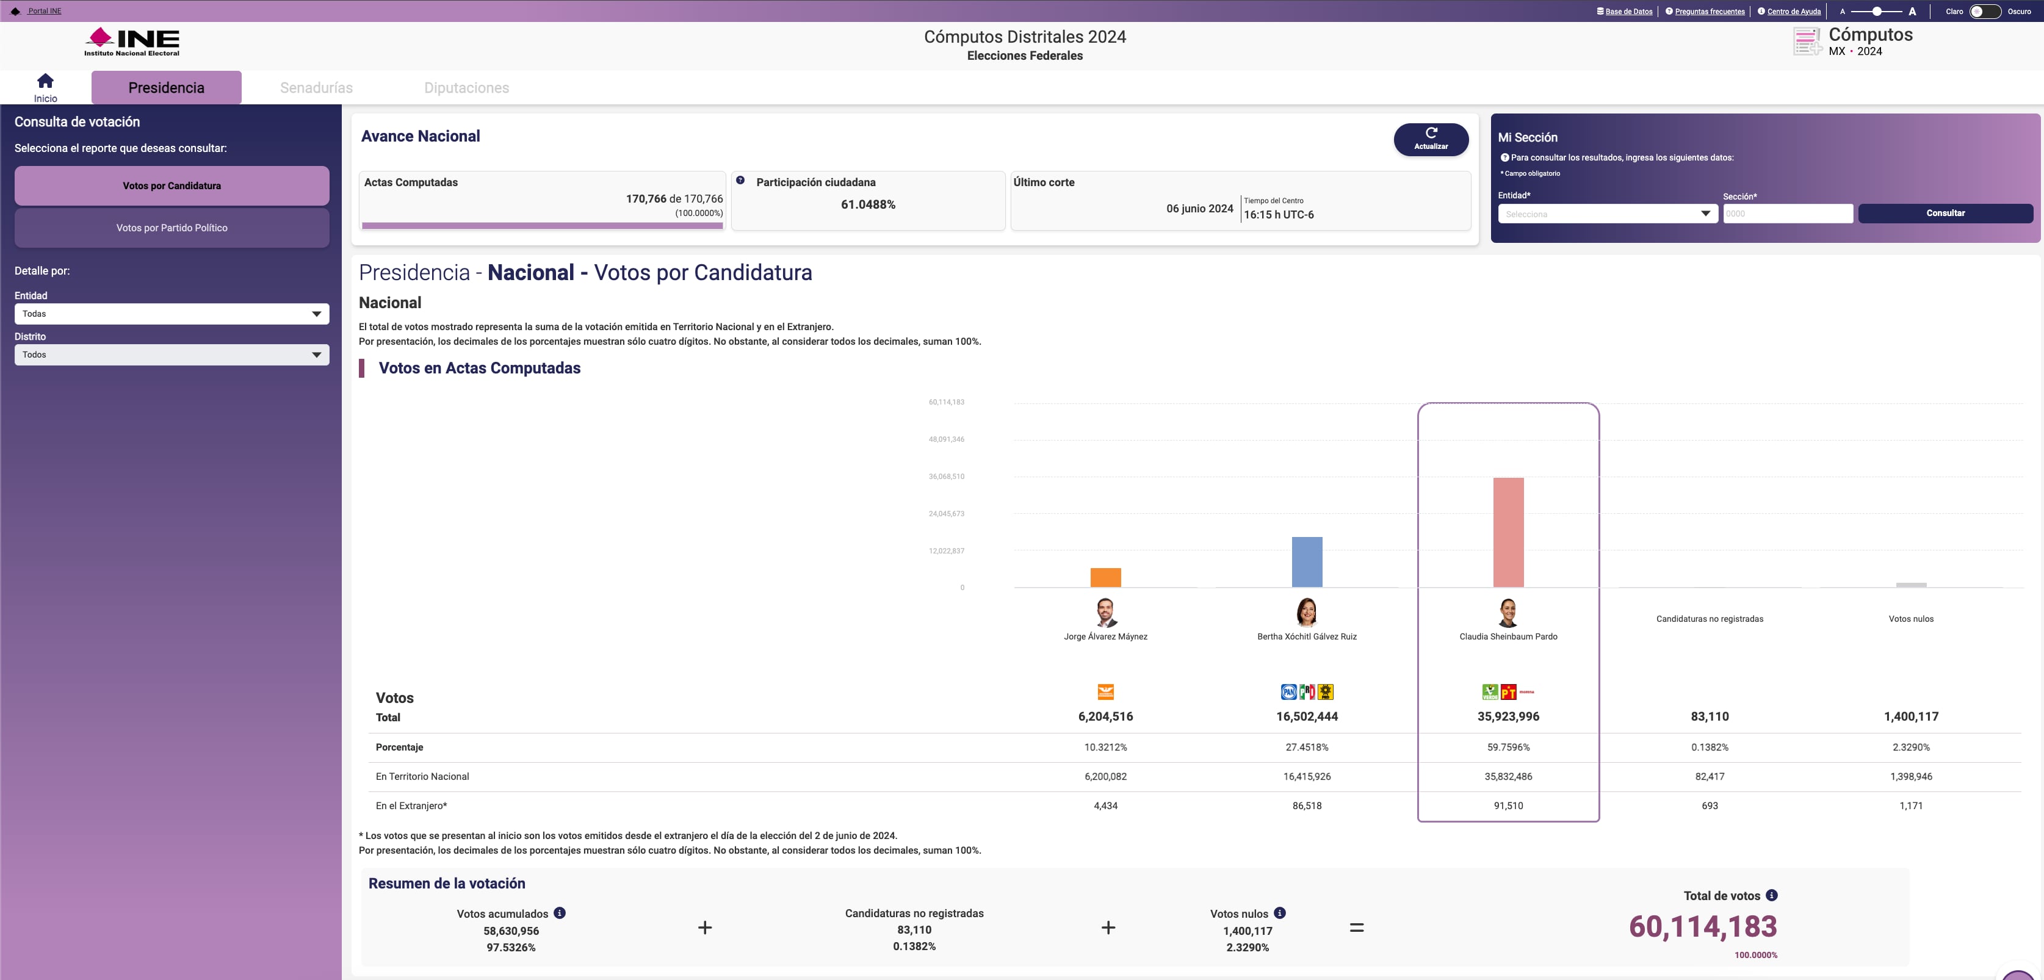2044x980 pixels.
Task: Click Jorge Álvarez Máynez's orange bar
Action: [x=1105, y=578]
